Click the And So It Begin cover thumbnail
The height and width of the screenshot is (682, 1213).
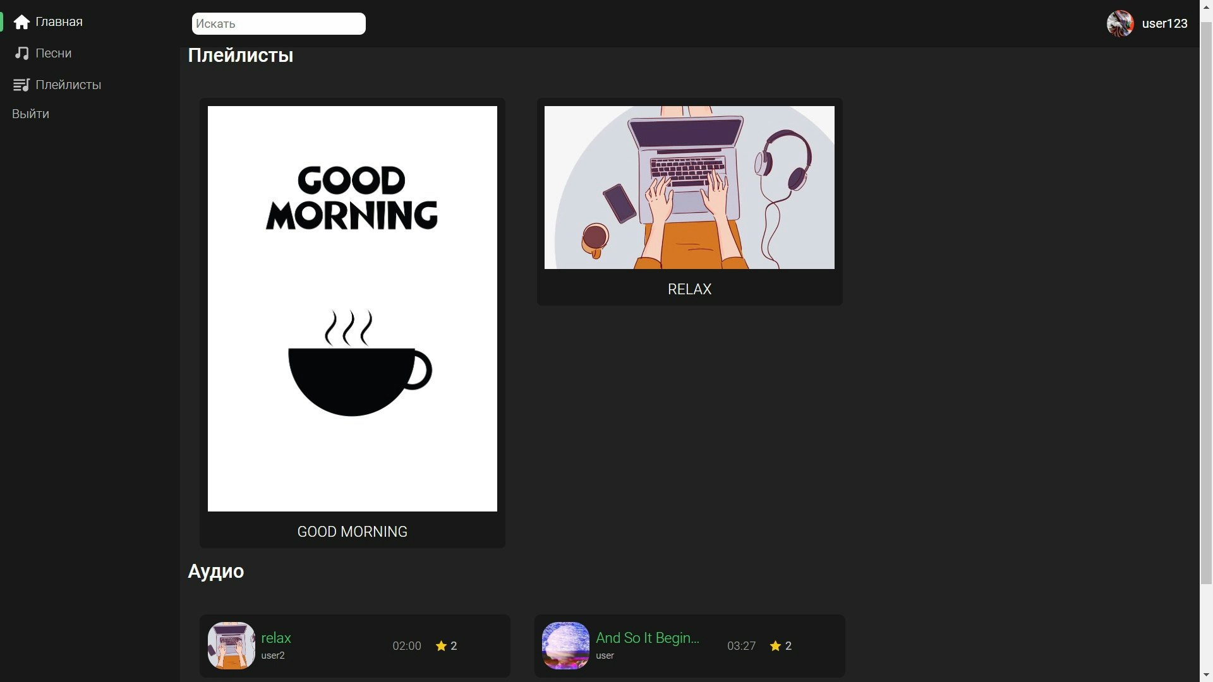tap(565, 645)
